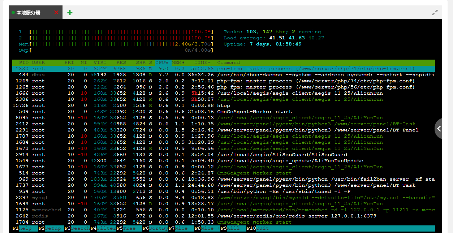This screenshot has height=233, width=453.
Task: Sort by the MEM% column header
Action: [178, 62]
